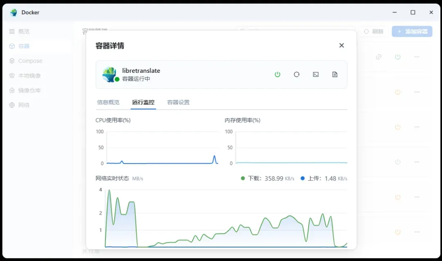Open 概览 in the sidebar

pyautogui.click(x=24, y=32)
